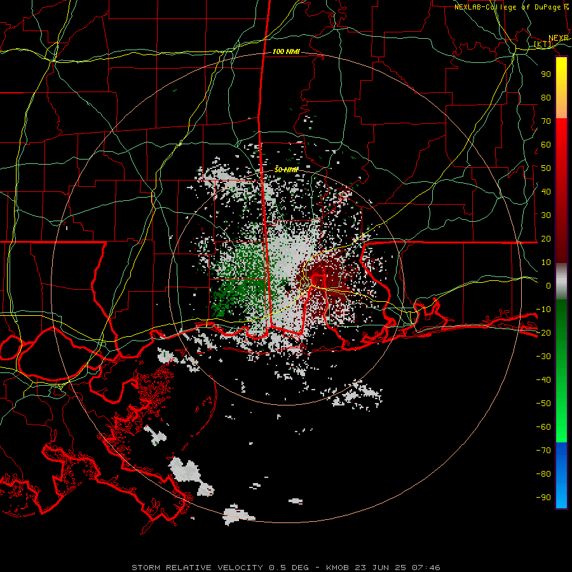Click the [KT] units label above the colorbar
The width and height of the screenshot is (572, 572).
(x=543, y=44)
